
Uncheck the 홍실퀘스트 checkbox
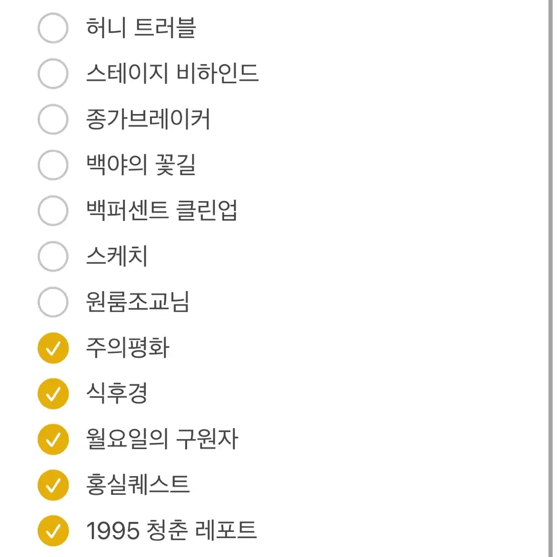[x=53, y=484]
